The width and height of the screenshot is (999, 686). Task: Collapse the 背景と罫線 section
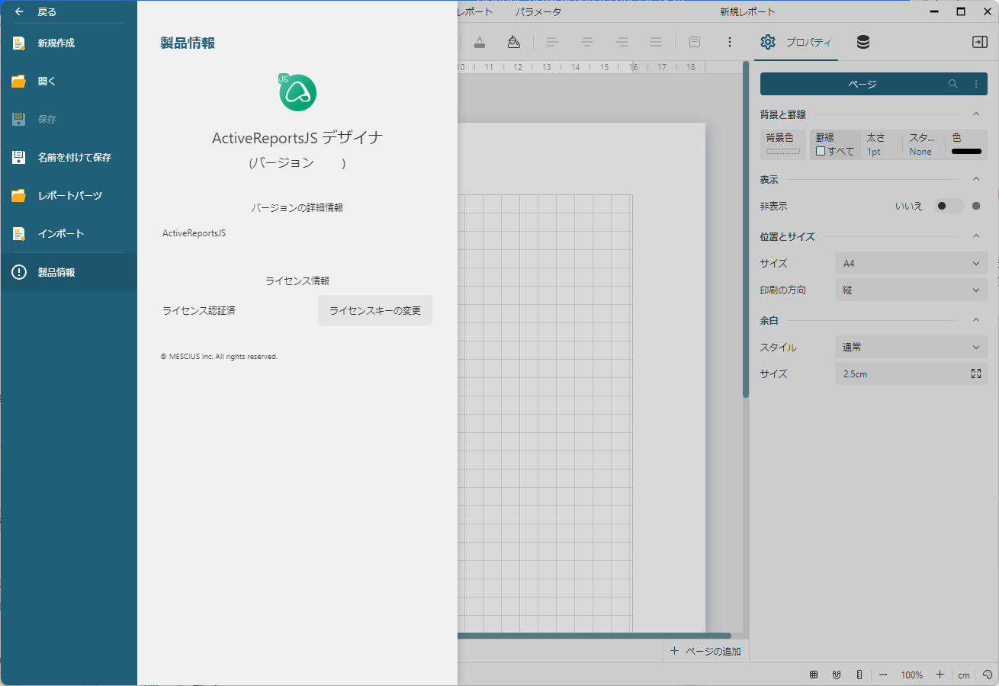click(976, 114)
